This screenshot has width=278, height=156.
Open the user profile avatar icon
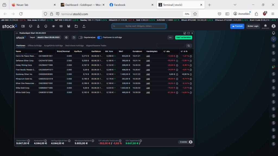pyautogui.click(x=274, y=26)
